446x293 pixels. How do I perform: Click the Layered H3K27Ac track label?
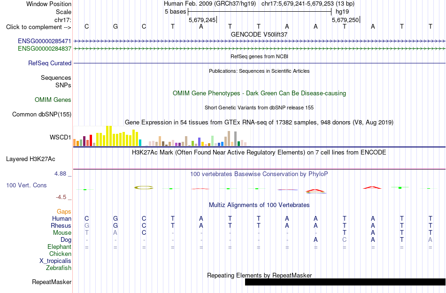click(x=31, y=159)
